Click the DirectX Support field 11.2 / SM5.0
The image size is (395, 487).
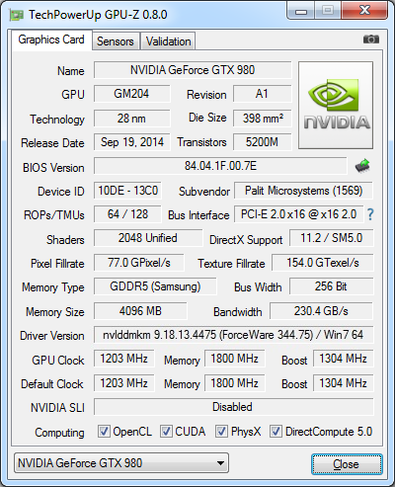click(x=332, y=238)
